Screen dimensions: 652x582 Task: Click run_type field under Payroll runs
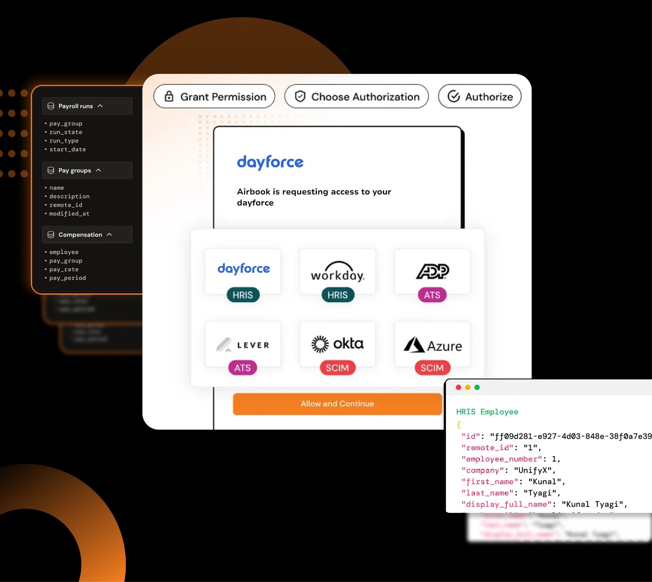(x=64, y=141)
